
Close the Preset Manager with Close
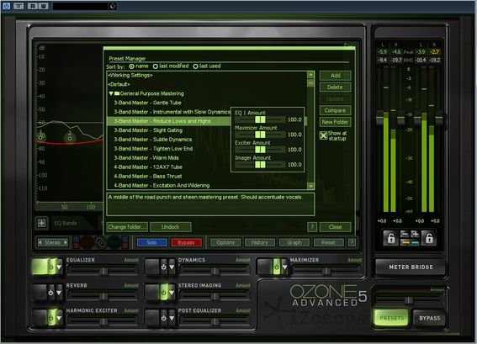[335, 227]
